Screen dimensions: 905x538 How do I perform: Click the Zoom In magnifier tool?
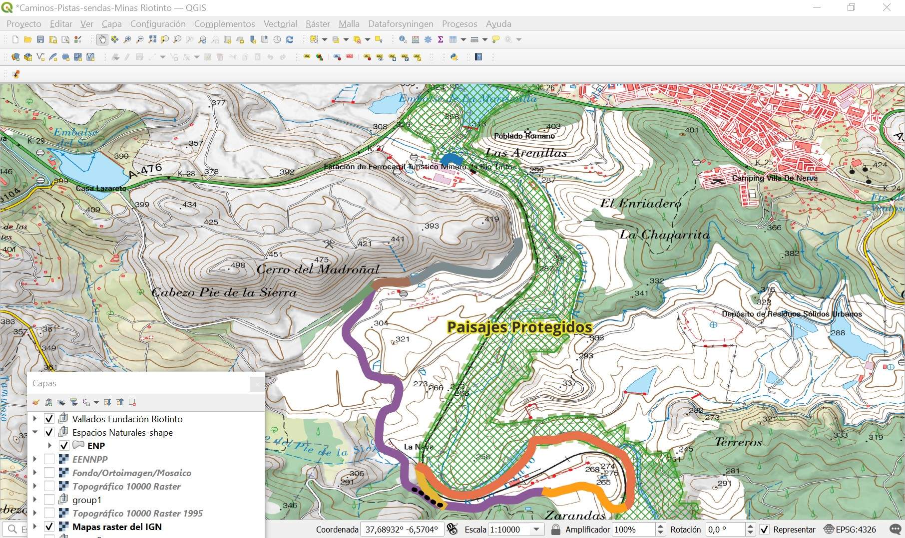coord(127,39)
